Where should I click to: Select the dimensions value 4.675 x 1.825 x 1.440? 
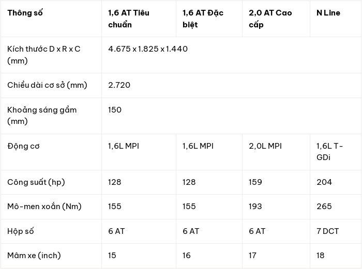tap(148, 49)
